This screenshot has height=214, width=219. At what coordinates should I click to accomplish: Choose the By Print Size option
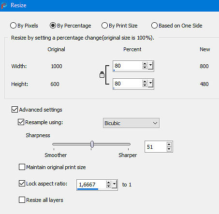(104, 26)
